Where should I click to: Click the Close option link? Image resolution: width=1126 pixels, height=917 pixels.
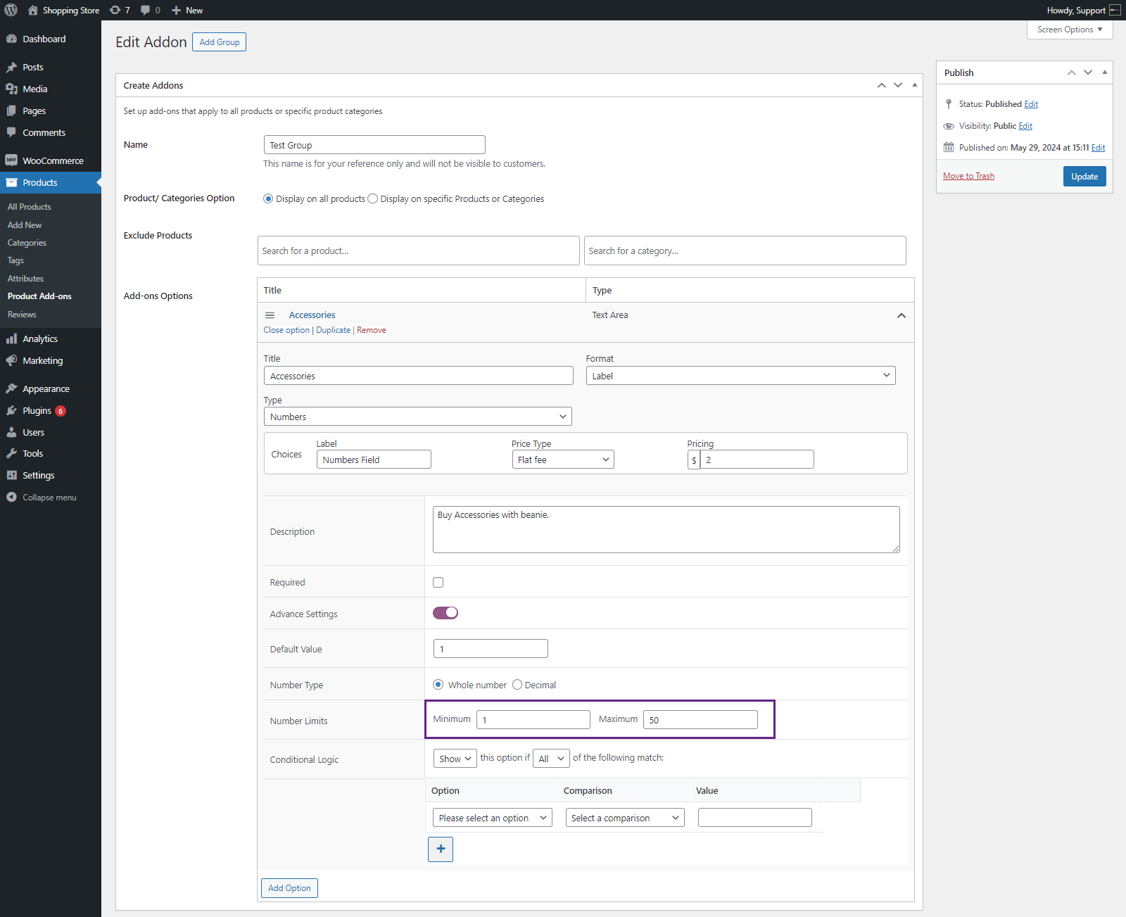[x=286, y=330]
